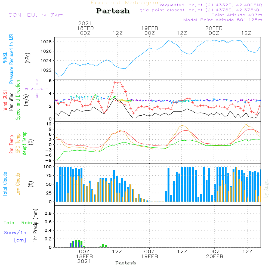Click the blue Total Clouds label
The image size is (272, 272).
(x=5, y=184)
